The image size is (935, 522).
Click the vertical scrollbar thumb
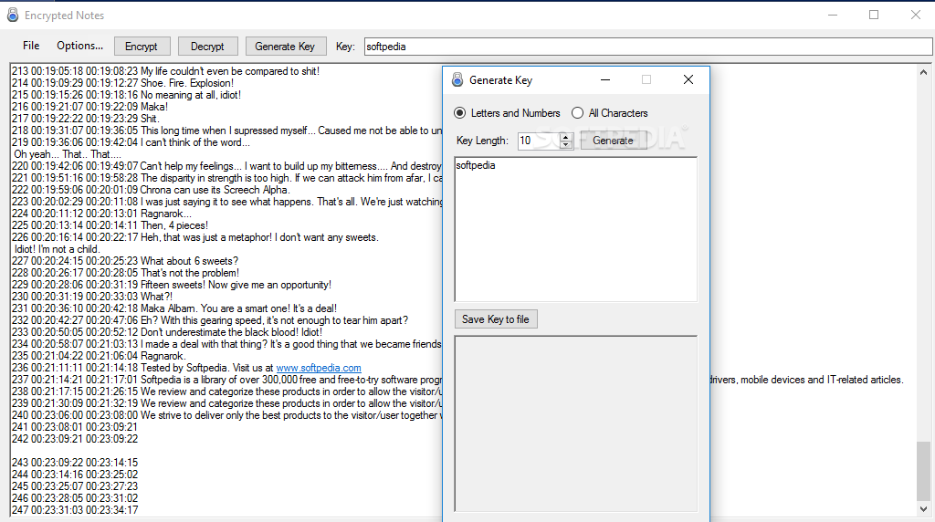[924, 471]
